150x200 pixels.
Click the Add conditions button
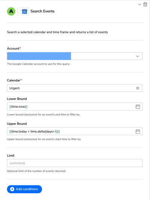pyautogui.click(x=24, y=189)
